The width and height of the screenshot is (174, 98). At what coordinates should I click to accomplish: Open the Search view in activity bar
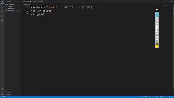pos(2,7)
